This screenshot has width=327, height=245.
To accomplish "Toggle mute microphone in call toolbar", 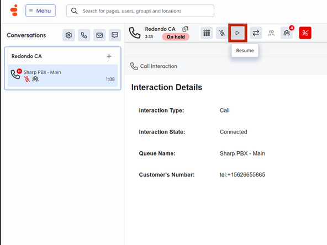I will coord(222,33).
